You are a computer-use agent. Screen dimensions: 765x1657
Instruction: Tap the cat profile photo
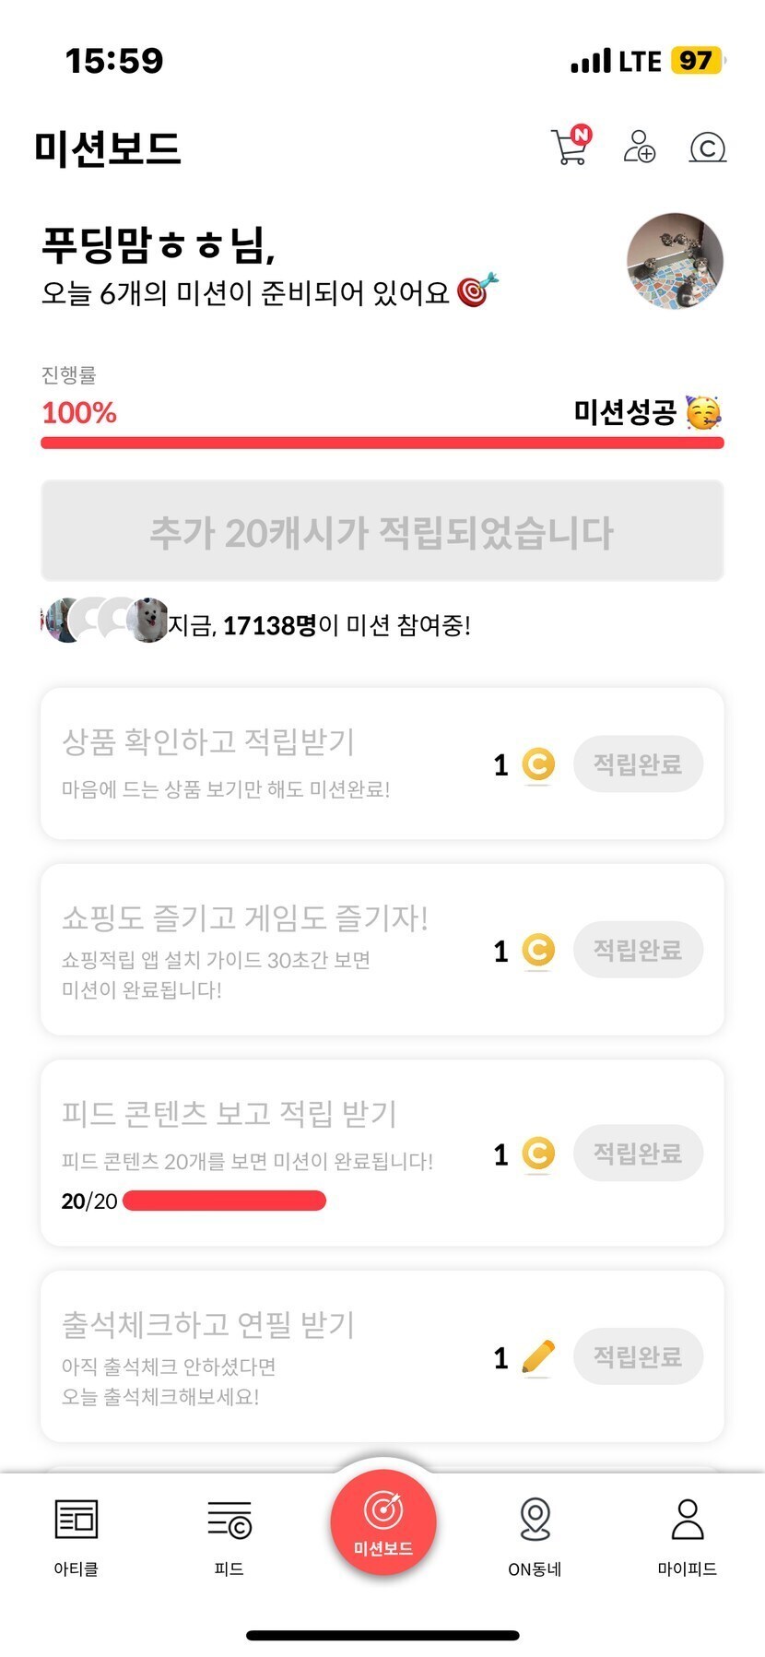coord(675,262)
